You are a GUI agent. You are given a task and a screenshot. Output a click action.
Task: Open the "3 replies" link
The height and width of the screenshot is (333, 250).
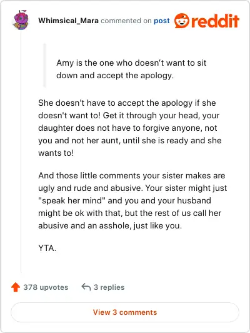point(109,287)
